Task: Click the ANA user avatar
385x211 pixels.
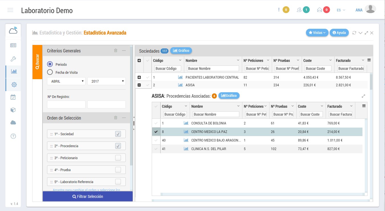Action: (370, 9)
